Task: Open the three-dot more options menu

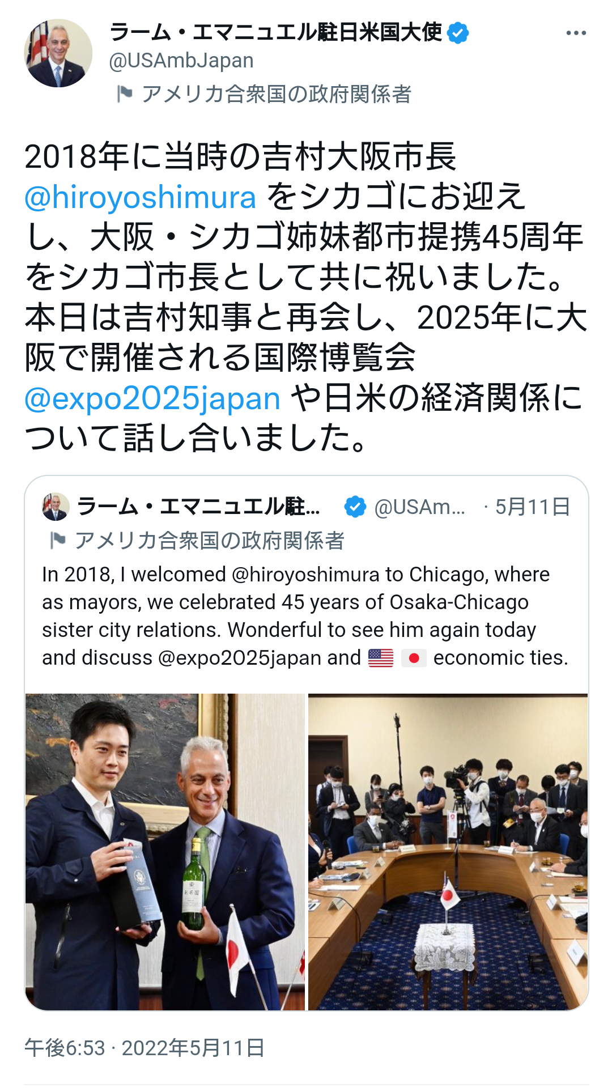Action: coord(576,33)
